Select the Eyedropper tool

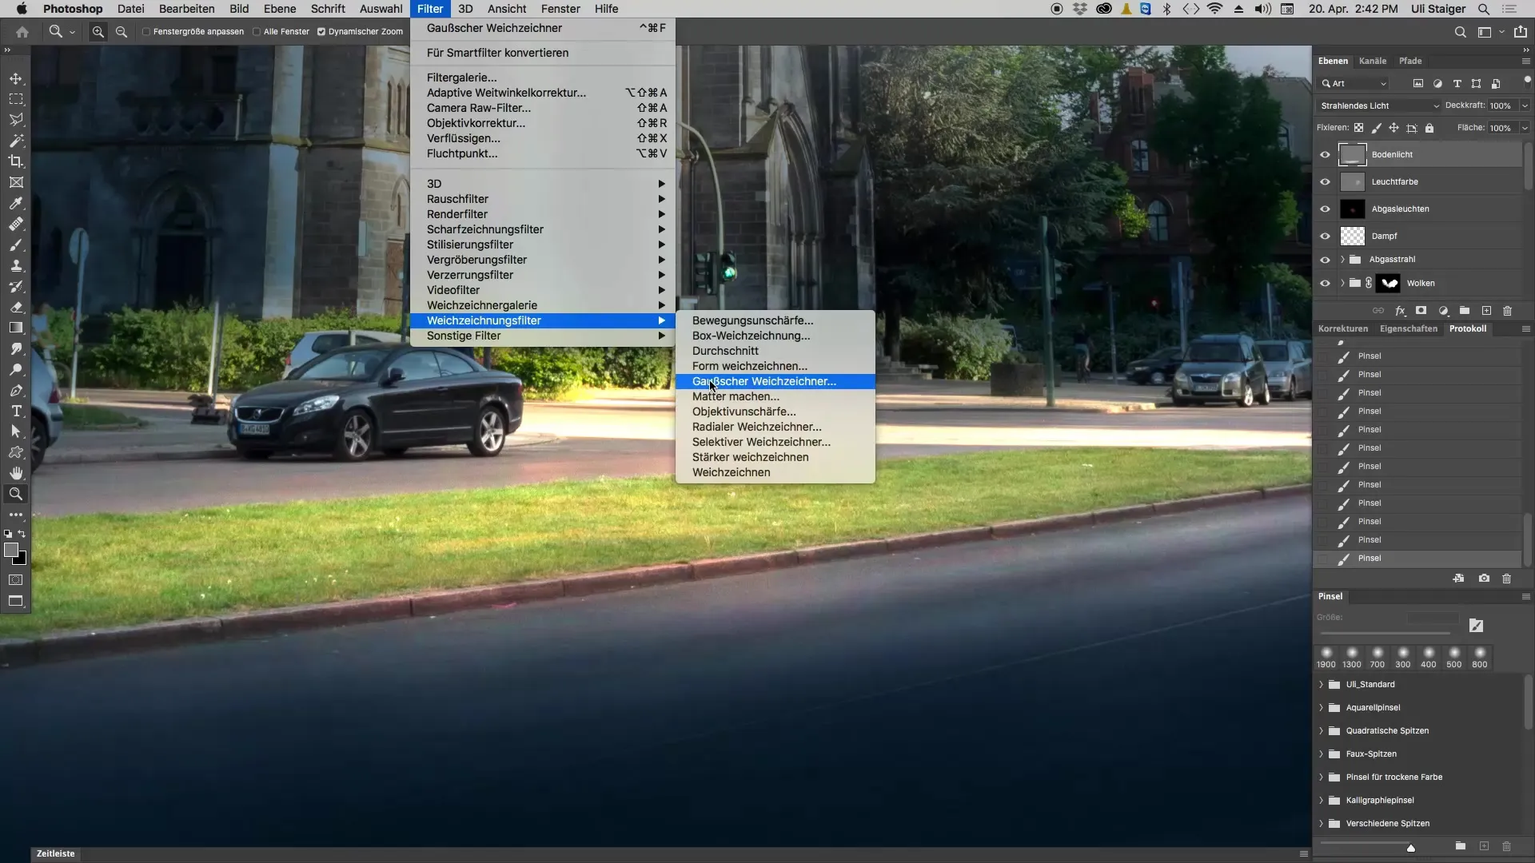16,204
